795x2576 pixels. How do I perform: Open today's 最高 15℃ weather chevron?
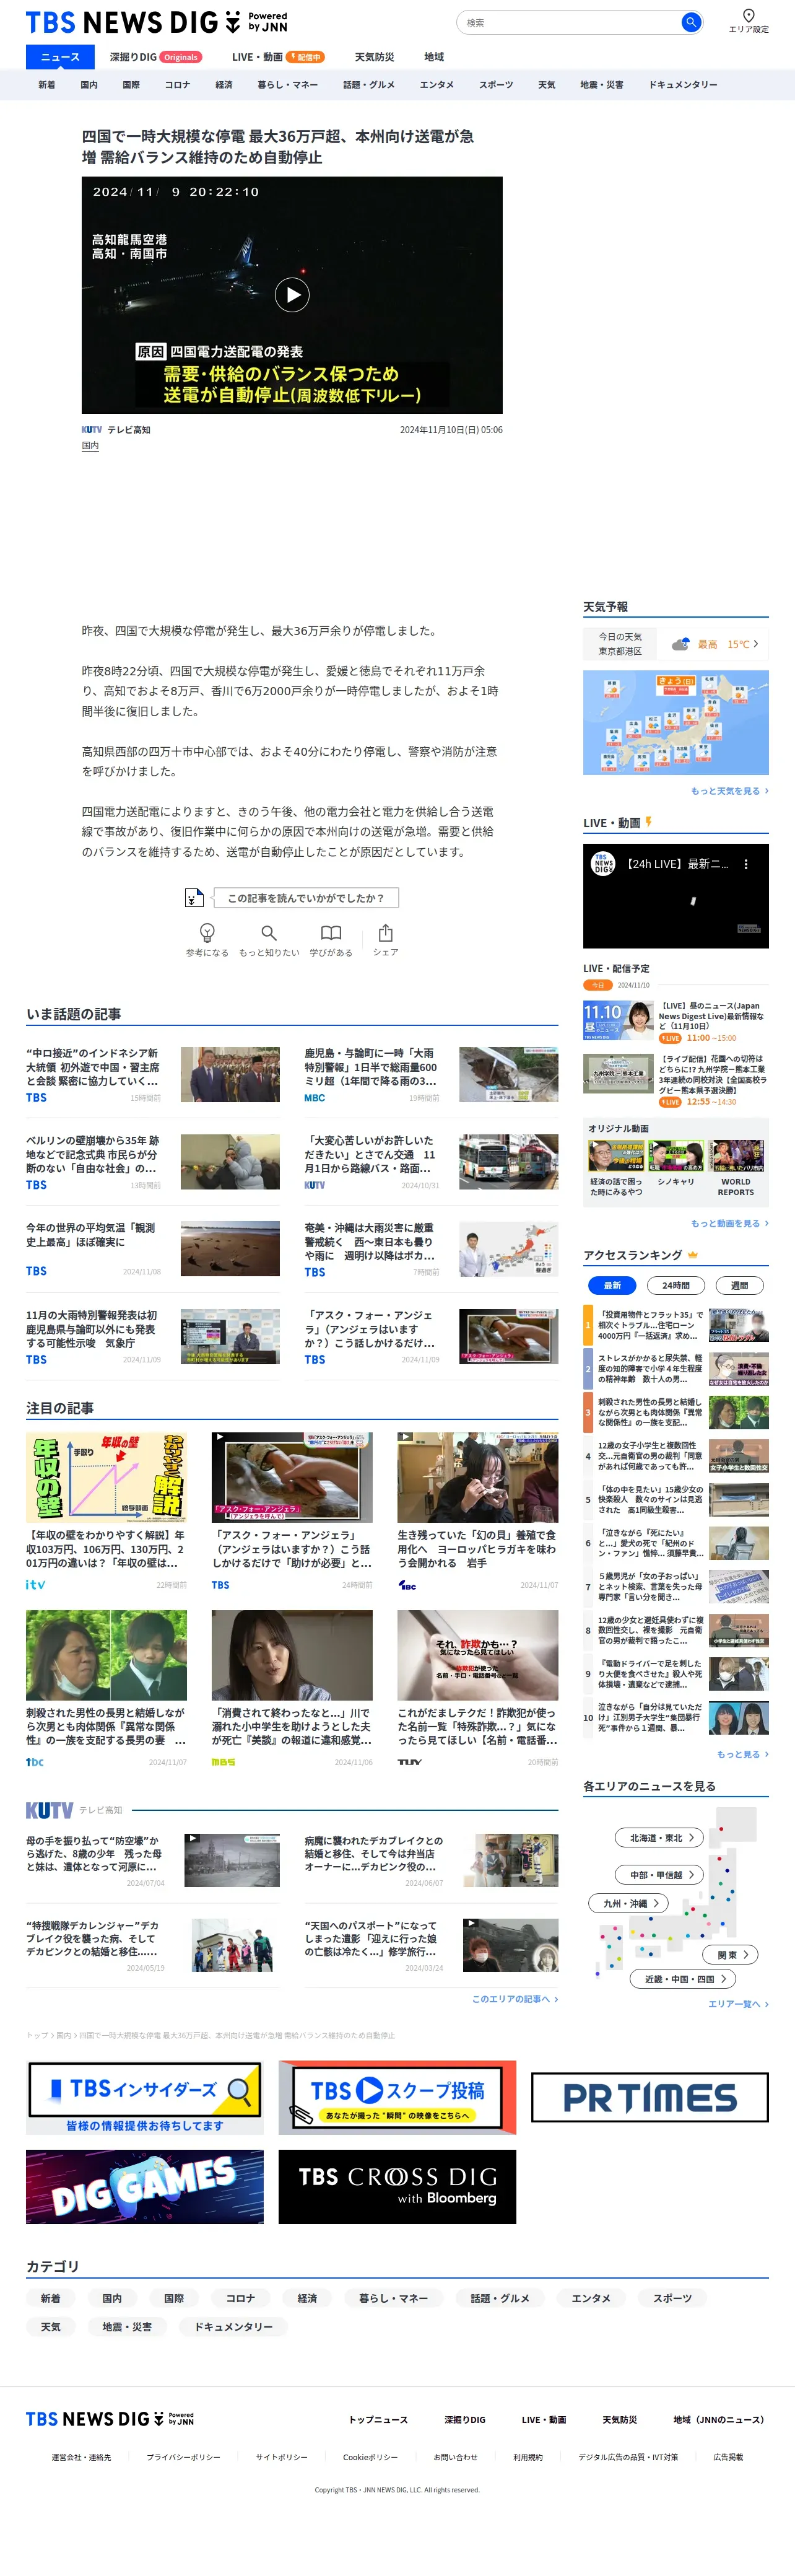click(755, 644)
